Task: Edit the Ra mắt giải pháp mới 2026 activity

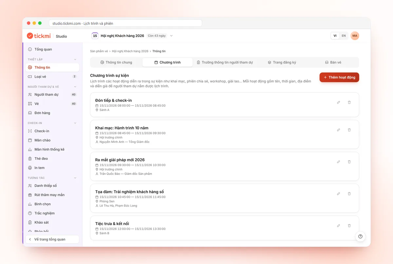Action: tap(338, 162)
